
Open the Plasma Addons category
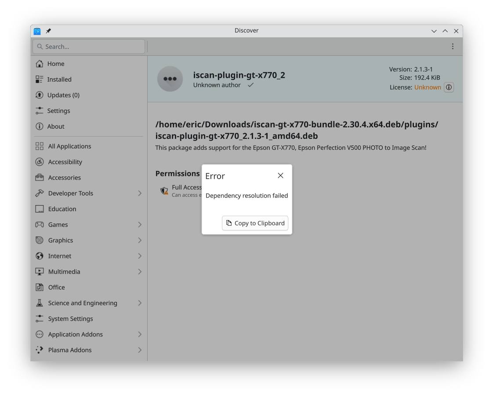click(89, 350)
